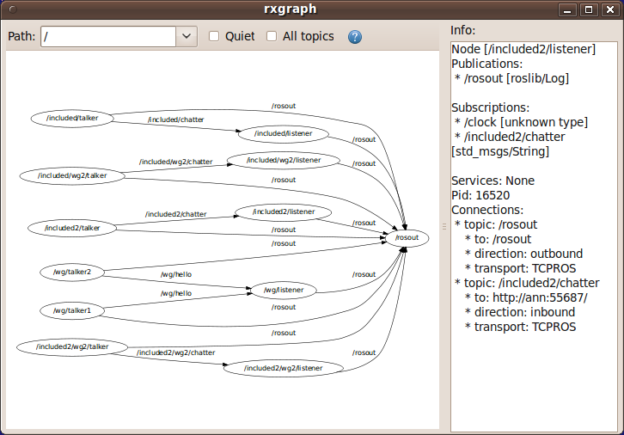Select the /included2/listener node

(283, 211)
